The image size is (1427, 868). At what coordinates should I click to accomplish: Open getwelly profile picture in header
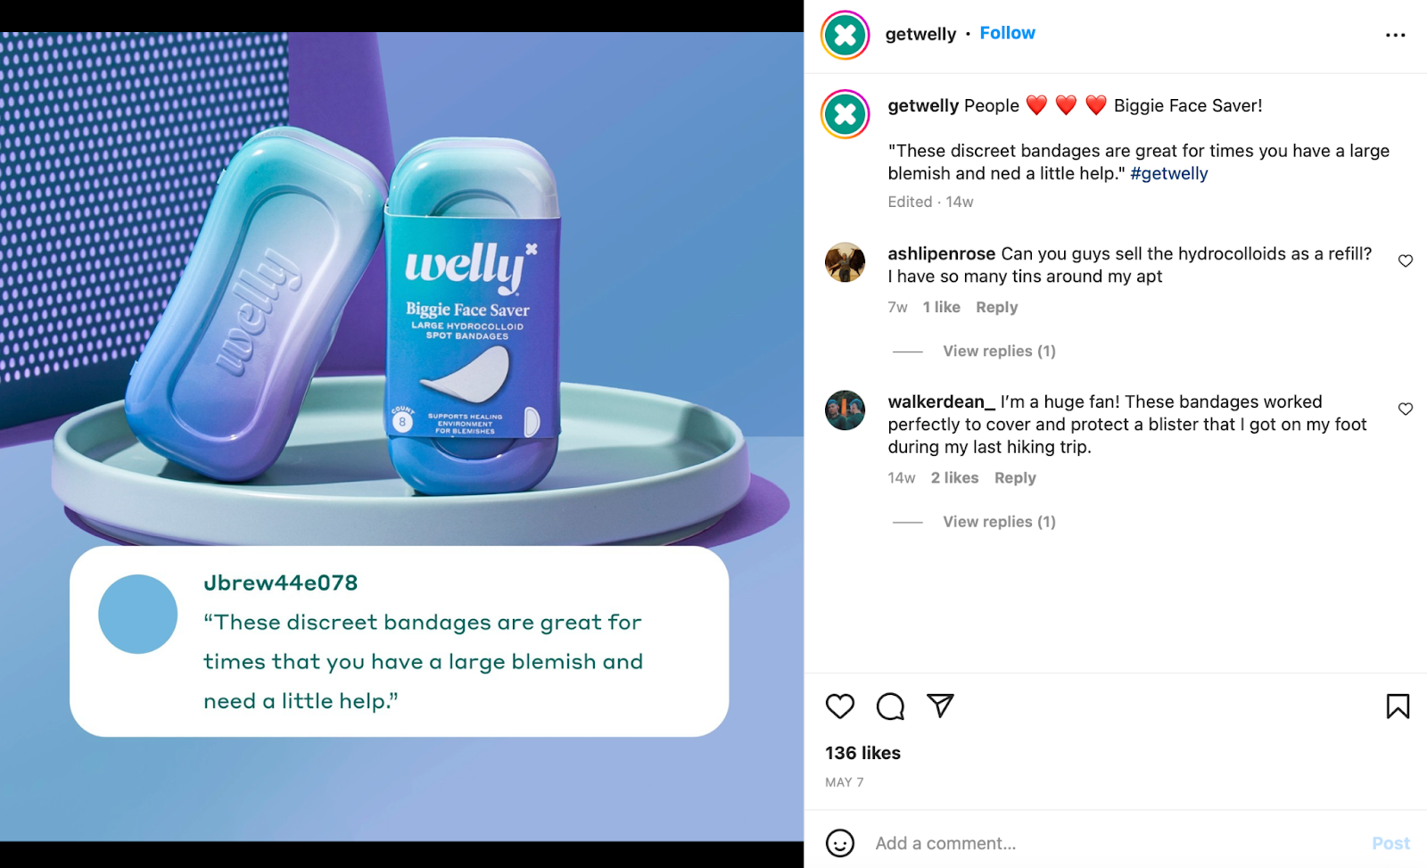[845, 35]
